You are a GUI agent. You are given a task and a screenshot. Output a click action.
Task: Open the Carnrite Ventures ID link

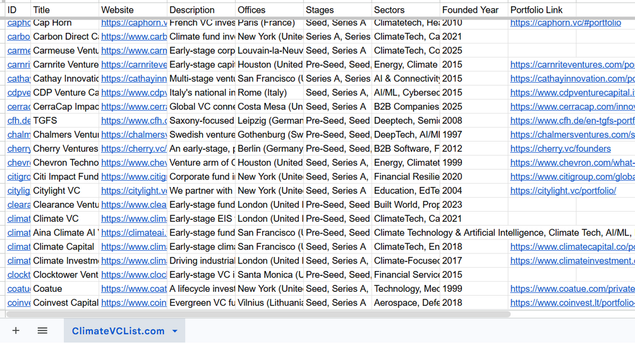[x=18, y=64]
